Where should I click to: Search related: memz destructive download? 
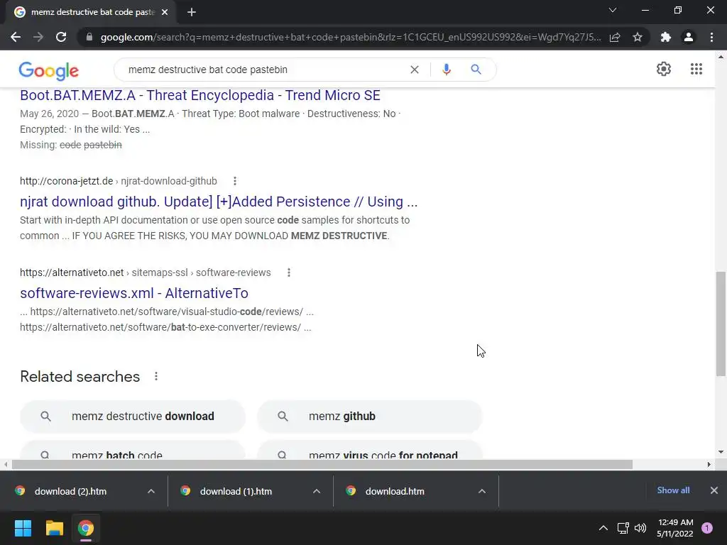pos(133,416)
